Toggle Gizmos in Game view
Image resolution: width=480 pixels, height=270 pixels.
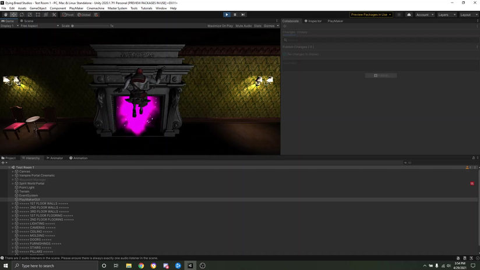tap(269, 26)
